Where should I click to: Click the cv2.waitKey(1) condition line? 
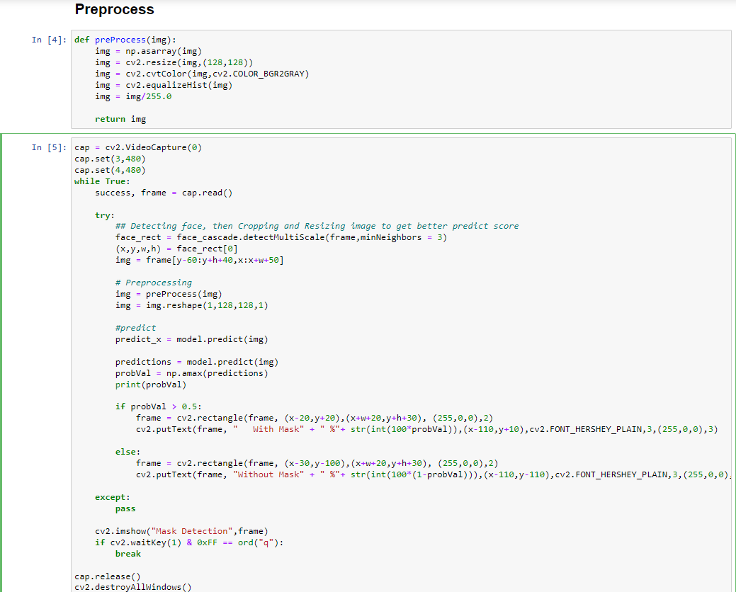189,542
